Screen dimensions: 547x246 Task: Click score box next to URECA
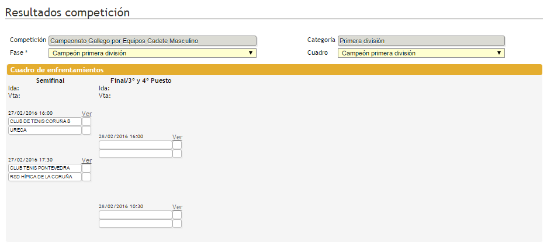(x=86, y=131)
